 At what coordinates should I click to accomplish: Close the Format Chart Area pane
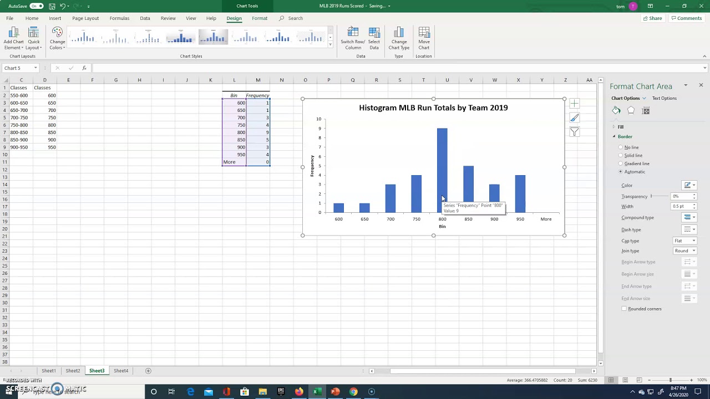(701, 85)
